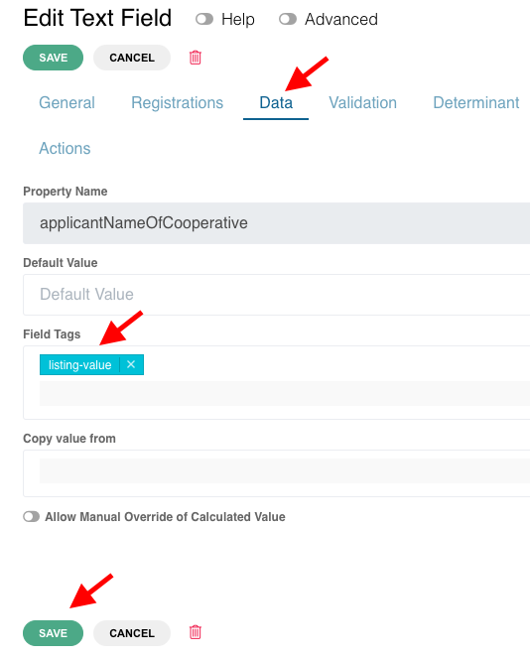
Task: Click the bottom SAVE button
Action: (53, 633)
